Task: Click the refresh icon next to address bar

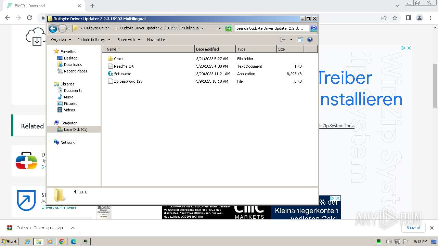Action: point(228,28)
